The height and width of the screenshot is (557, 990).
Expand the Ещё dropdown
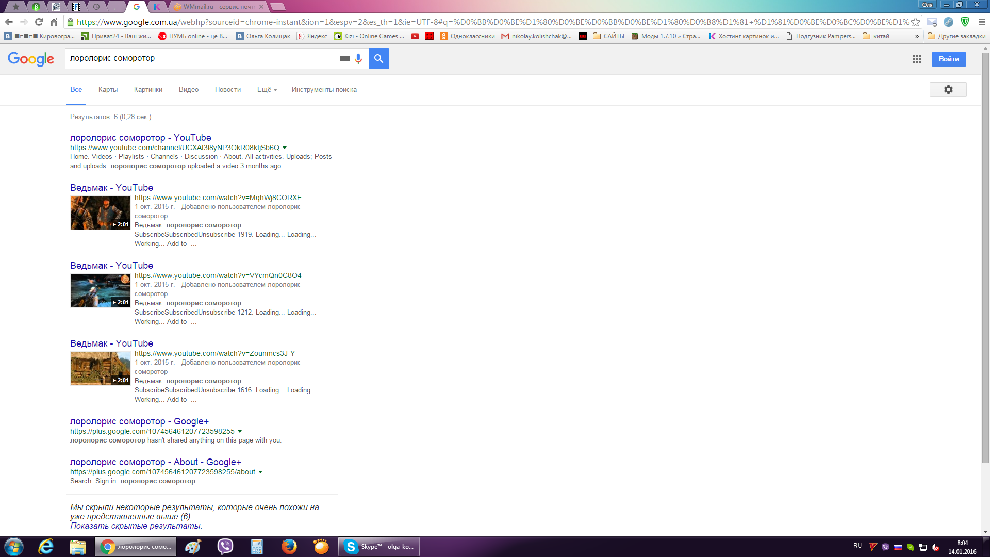point(267,90)
